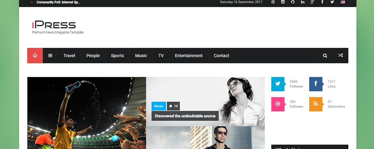This screenshot has height=149, width=374.
Task: Click the '325 Followes' Dribbble count
Action: (x=296, y=104)
